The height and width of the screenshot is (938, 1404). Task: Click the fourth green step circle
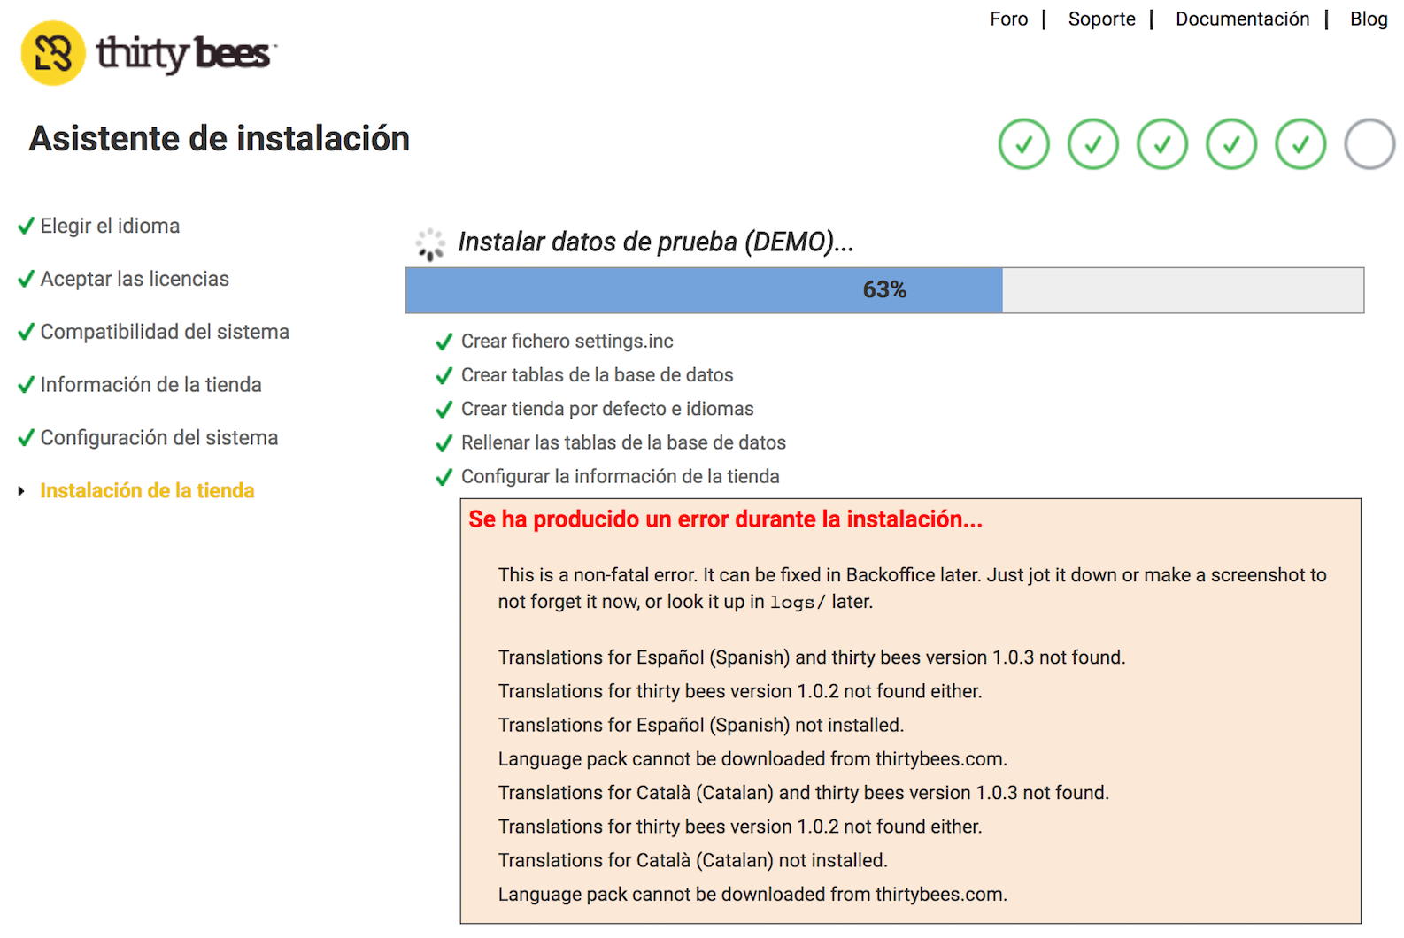(x=1231, y=144)
